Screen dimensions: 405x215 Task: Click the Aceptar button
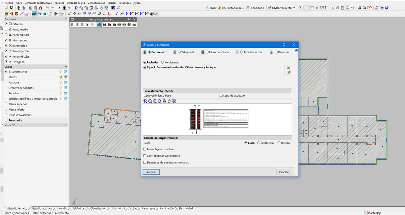[151, 172]
